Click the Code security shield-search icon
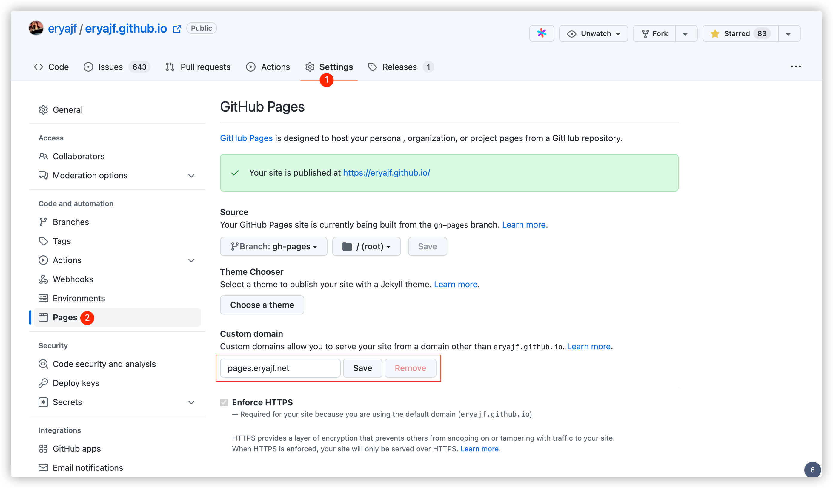This screenshot has height=488, width=833. (x=43, y=364)
